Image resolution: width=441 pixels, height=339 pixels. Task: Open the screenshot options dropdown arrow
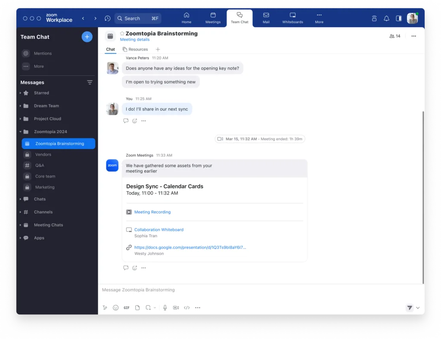coord(155,308)
